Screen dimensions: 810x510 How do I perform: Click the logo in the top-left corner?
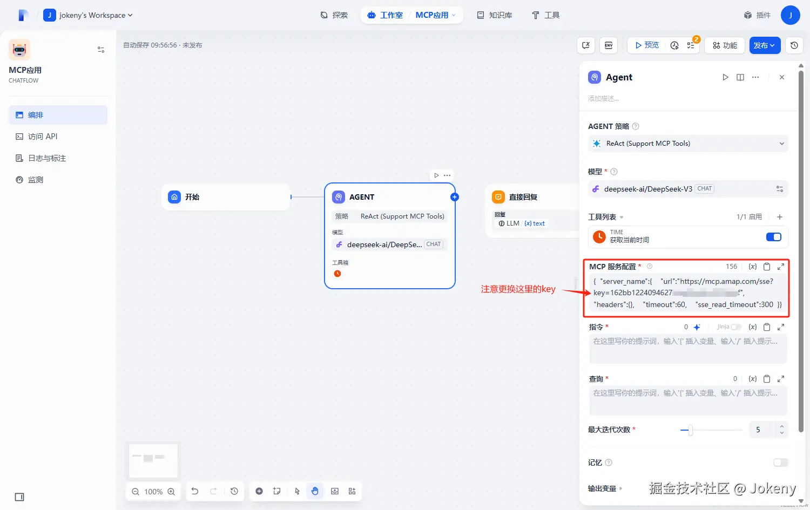[x=23, y=15]
